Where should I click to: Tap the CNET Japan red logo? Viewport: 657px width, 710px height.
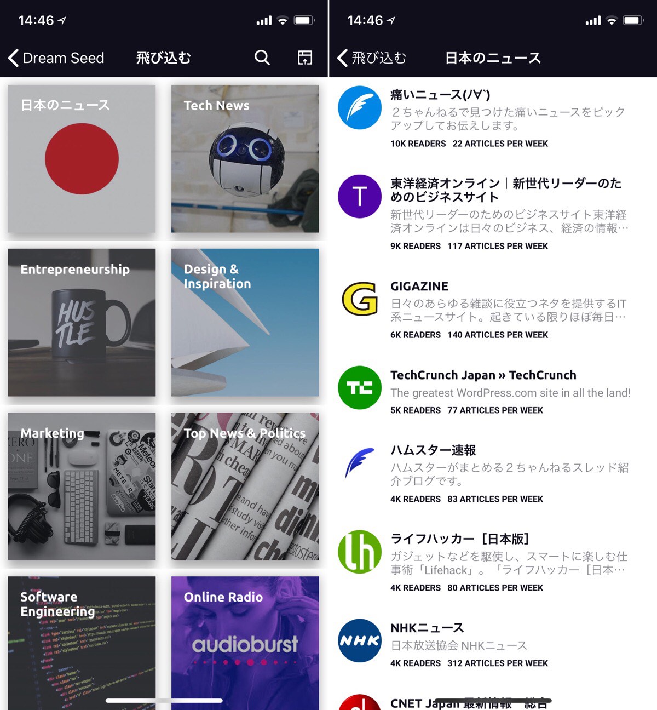click(360, 702)
